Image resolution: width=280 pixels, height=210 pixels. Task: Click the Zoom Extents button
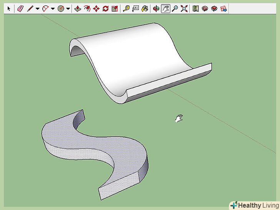click(184, 8)
